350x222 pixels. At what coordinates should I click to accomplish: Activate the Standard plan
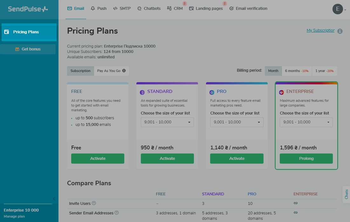pos(167,159)
